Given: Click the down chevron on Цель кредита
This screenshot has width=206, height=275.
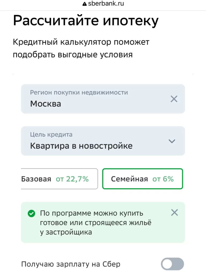Looking at the screenshot, I should coord(172,141).
